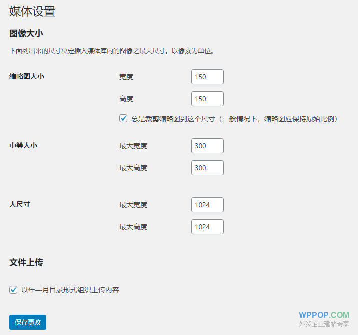Click the crop thumbnail checkbox label text
The image size is (358, 335).
click(x=234, y=119)
